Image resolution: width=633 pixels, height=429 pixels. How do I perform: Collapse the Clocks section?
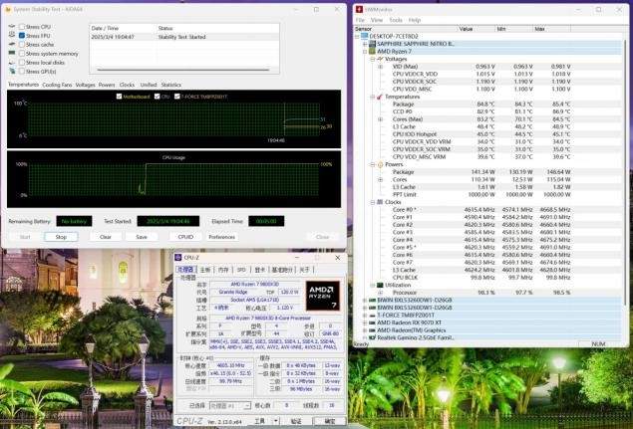(x=372, y=202)
